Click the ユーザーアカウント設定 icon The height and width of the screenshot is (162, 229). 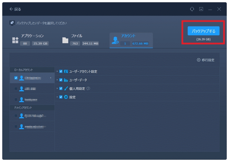tap(66, 71)
